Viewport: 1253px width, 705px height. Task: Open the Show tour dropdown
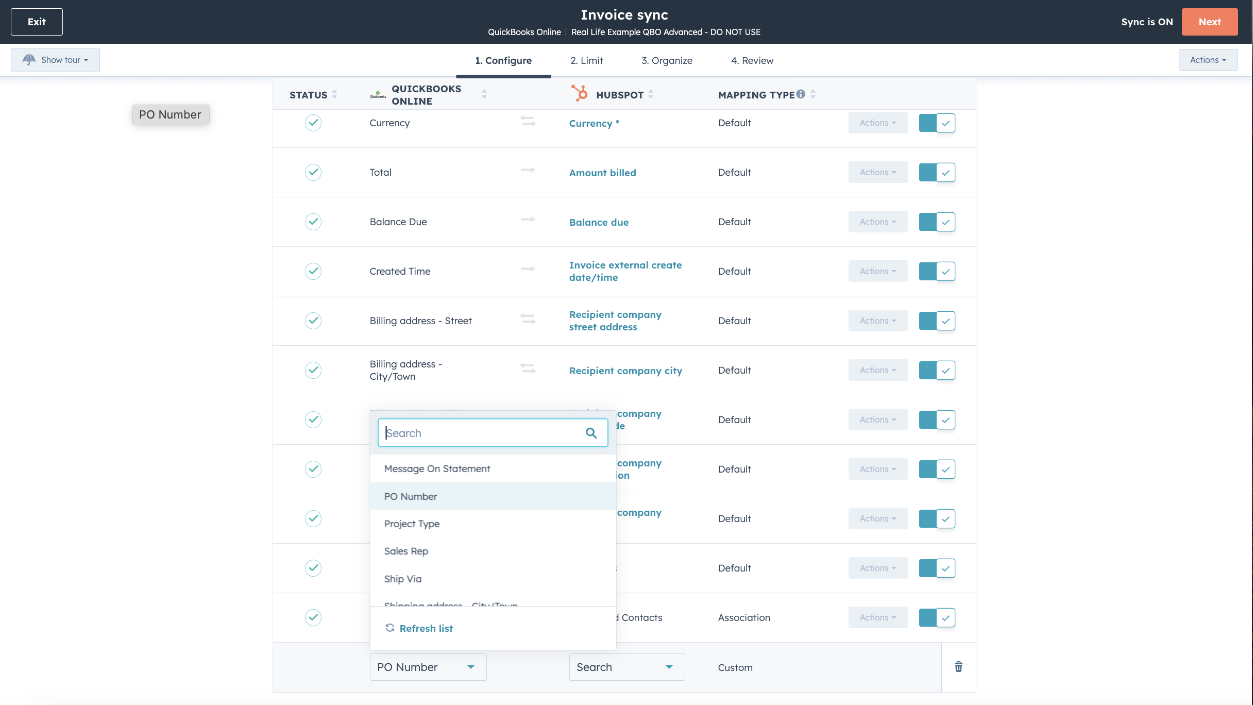pyautogui.click(x=55, y=60)
